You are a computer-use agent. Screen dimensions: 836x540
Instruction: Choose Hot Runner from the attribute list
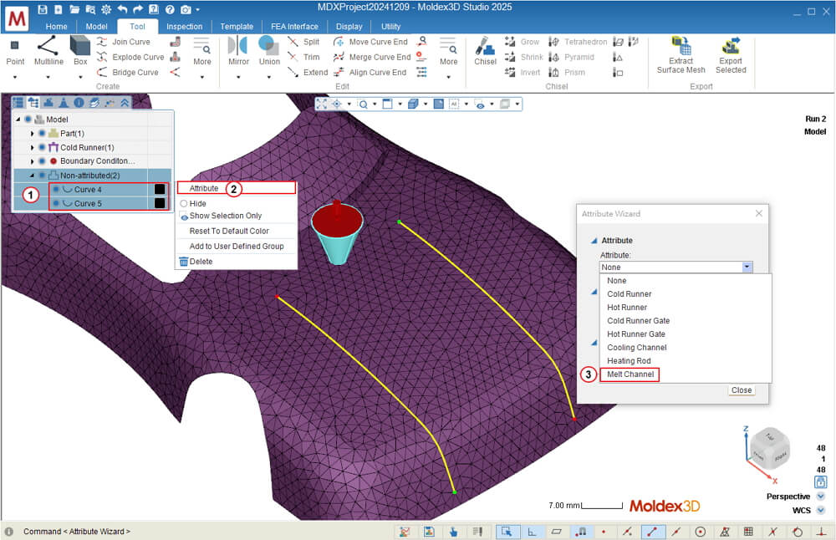pos(627,308)
